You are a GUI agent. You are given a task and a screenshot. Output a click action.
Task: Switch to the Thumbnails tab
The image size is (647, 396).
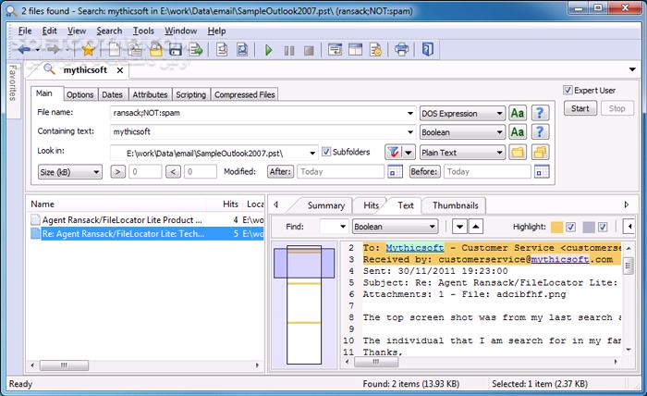455,205
